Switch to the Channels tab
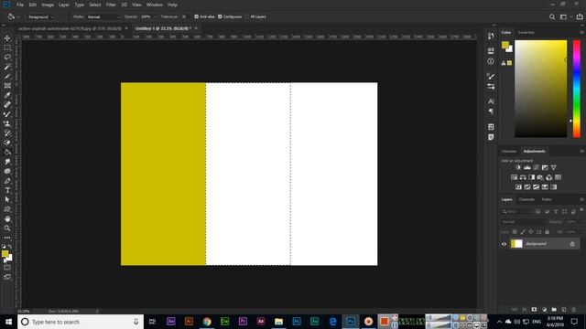Viewport: 586px width, 329px height. click(x=526, y=199)
